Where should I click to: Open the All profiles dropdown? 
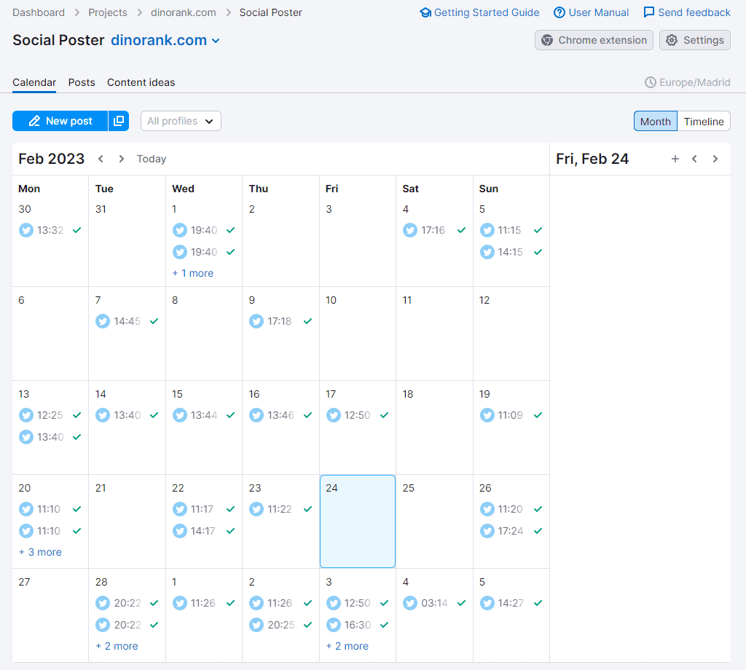181,121
